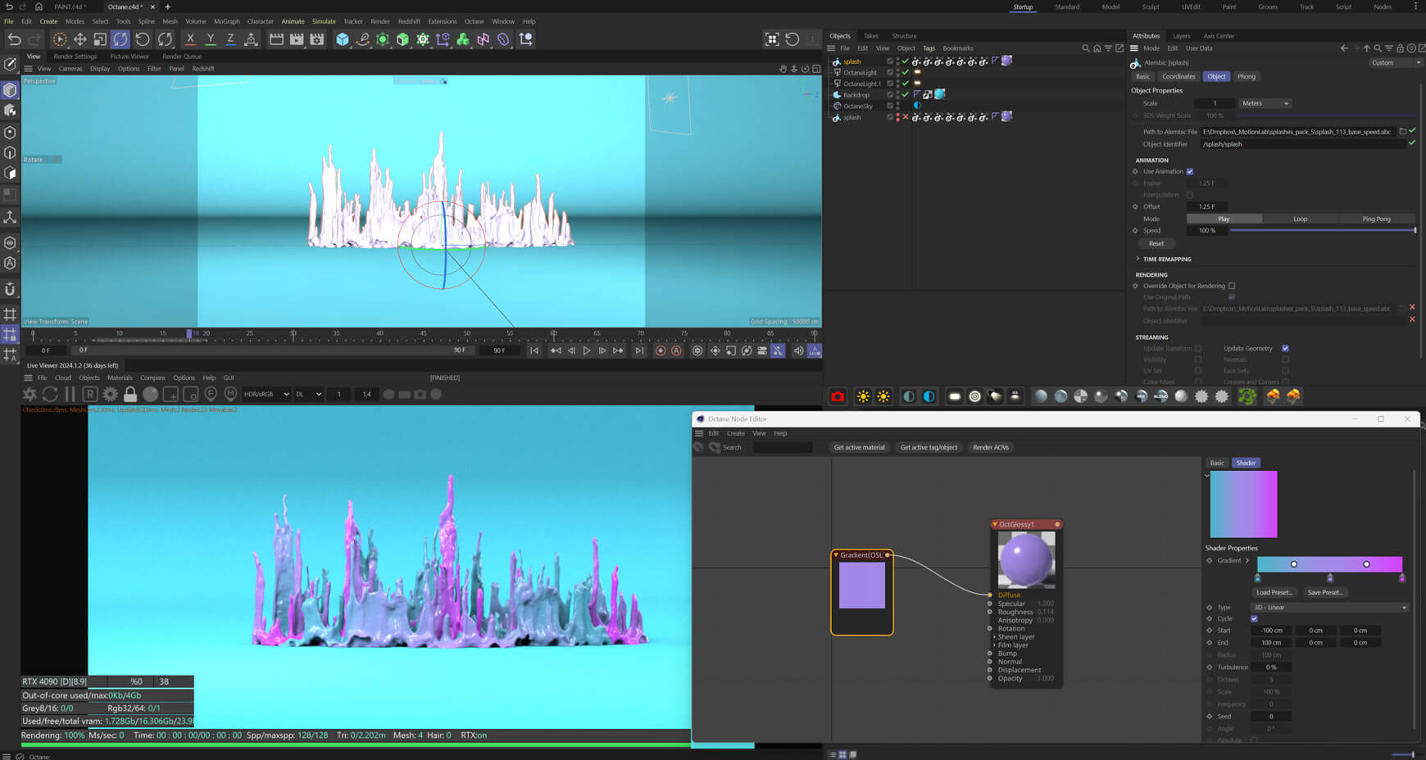Click Save Preset button
The image size is (1426, 760).
[1325, 592]
